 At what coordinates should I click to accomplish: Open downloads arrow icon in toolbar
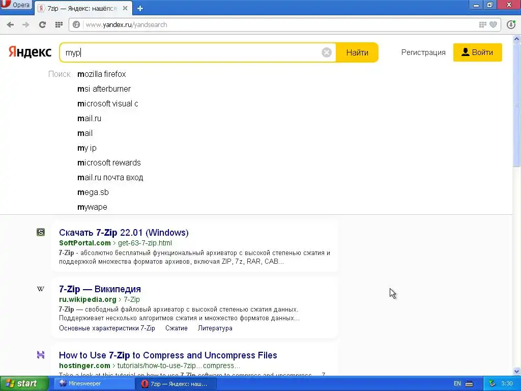[511, 24]
